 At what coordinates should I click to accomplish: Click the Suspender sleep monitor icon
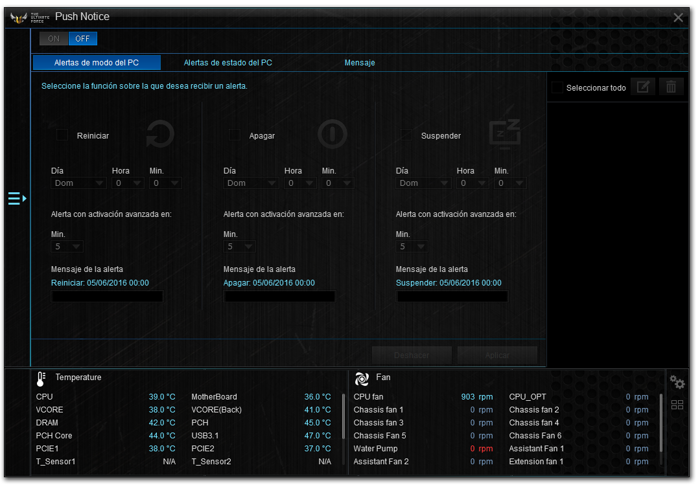[505, 134]
